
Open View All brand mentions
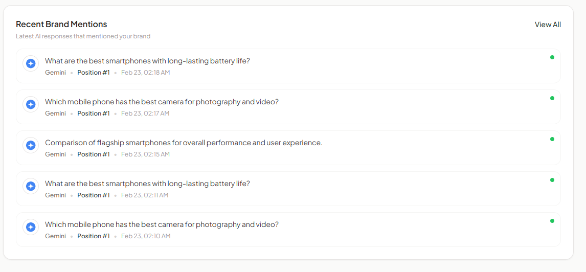point(548,25)
